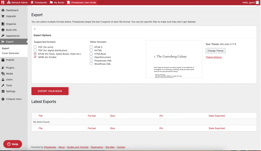Collapse the Export Options panel
Image resolution: width=261 pixels, height=151 pixels.
tap(35, 29)
